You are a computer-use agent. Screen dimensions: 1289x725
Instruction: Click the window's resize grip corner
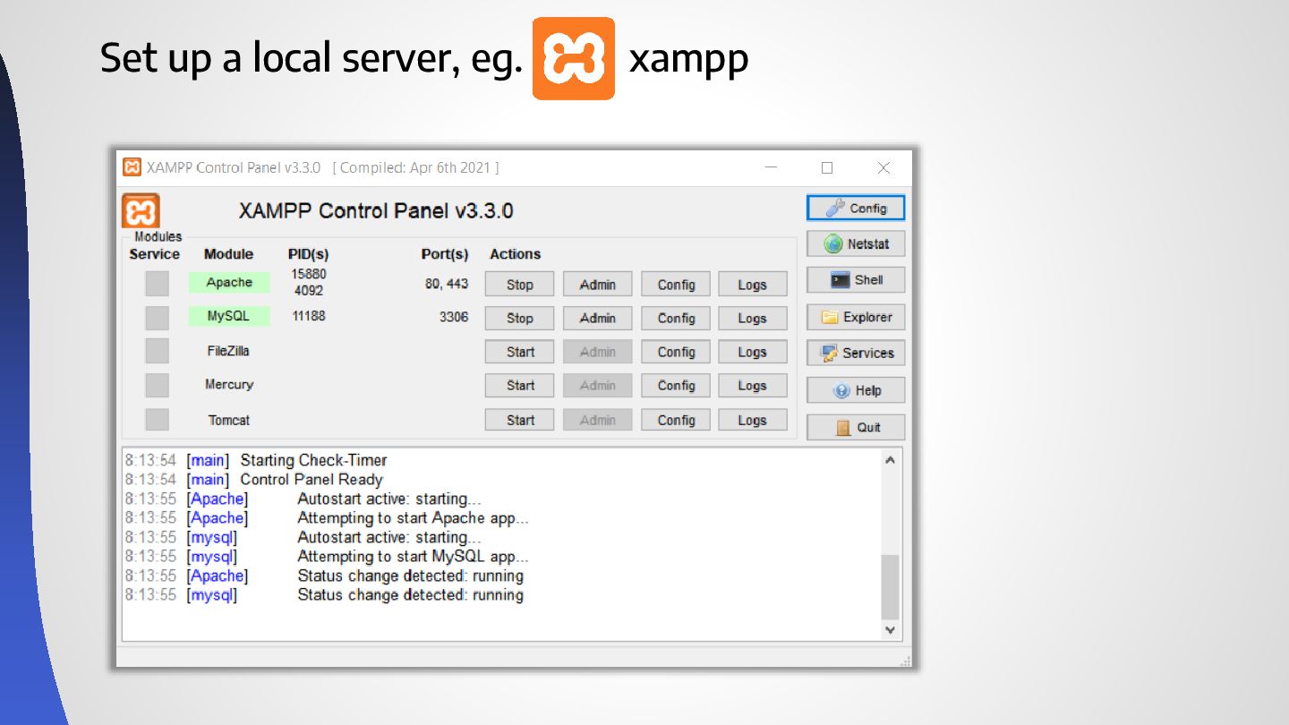pyautogui.click(x=905, y=661)
